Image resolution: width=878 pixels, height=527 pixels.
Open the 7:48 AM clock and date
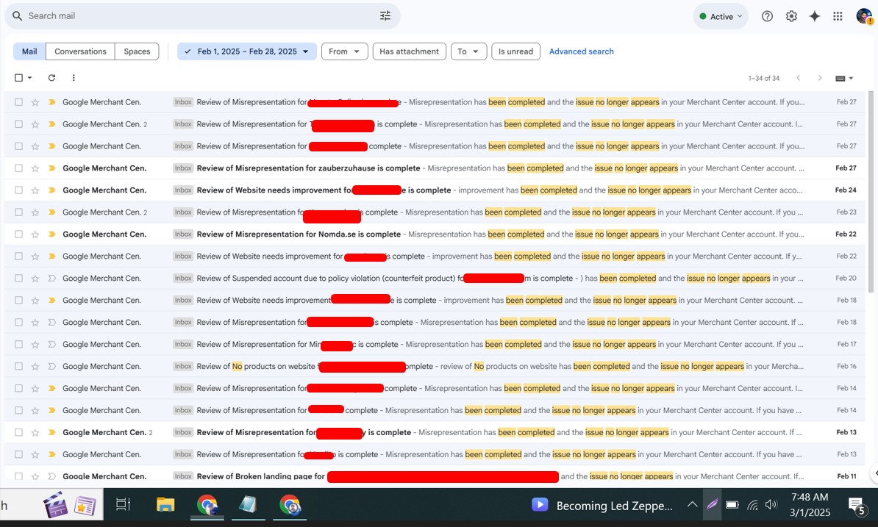(810, 505)
